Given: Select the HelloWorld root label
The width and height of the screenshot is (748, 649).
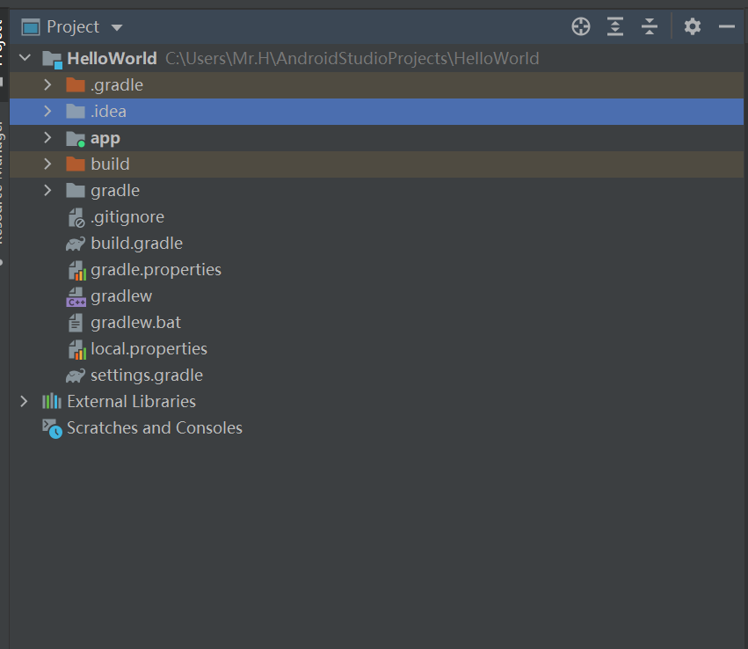Looking at the screenshot, I should coord(113,58).
